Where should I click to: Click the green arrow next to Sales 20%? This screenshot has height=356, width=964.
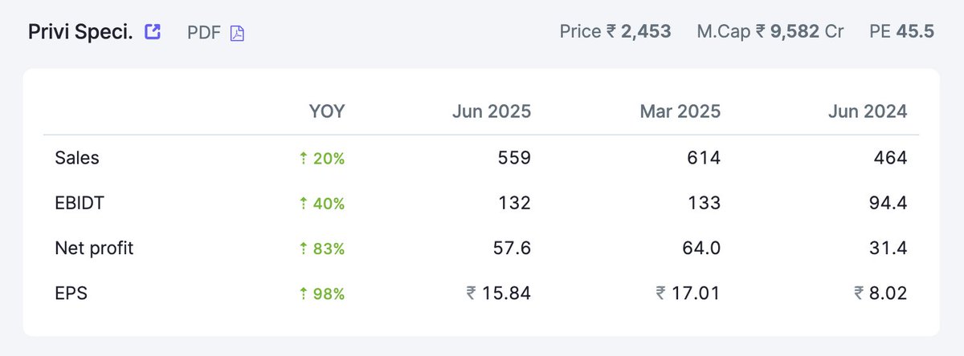pyautogui.click(x=303, y=159)
